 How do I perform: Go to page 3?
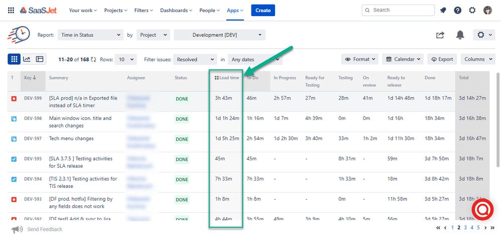point(465,228)
